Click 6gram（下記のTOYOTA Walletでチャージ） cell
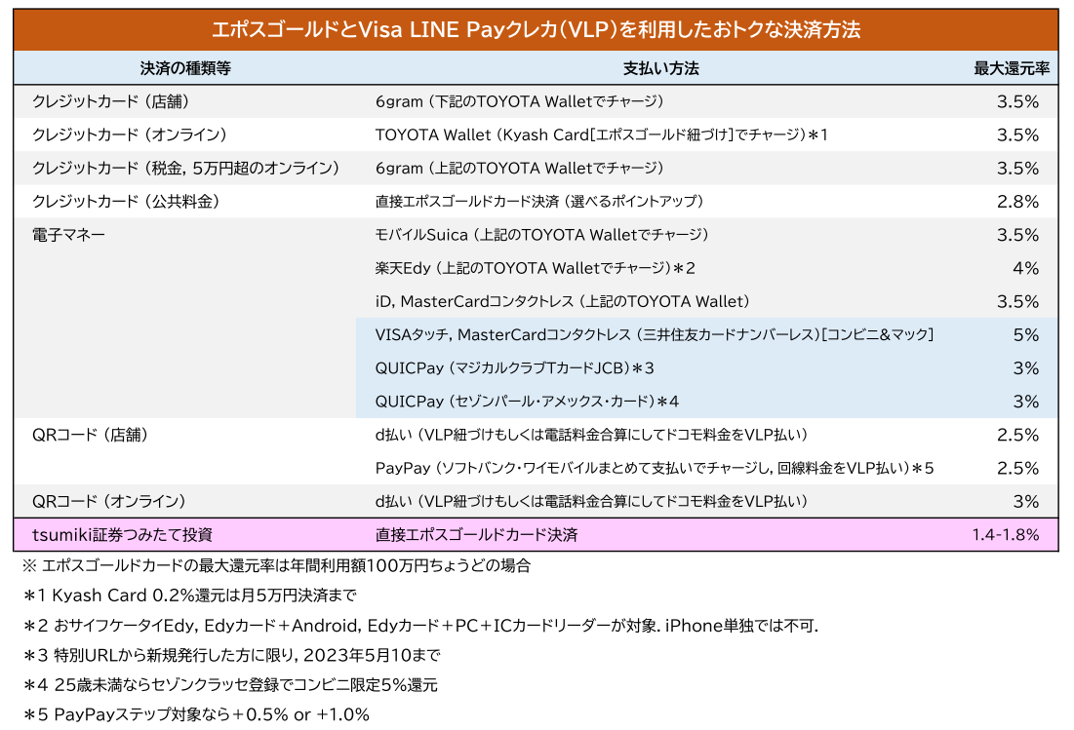 pos(519,101)
